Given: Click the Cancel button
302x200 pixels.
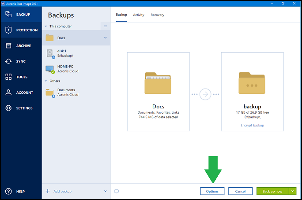Looking at the screenshot, I should (x=240, y=191).
